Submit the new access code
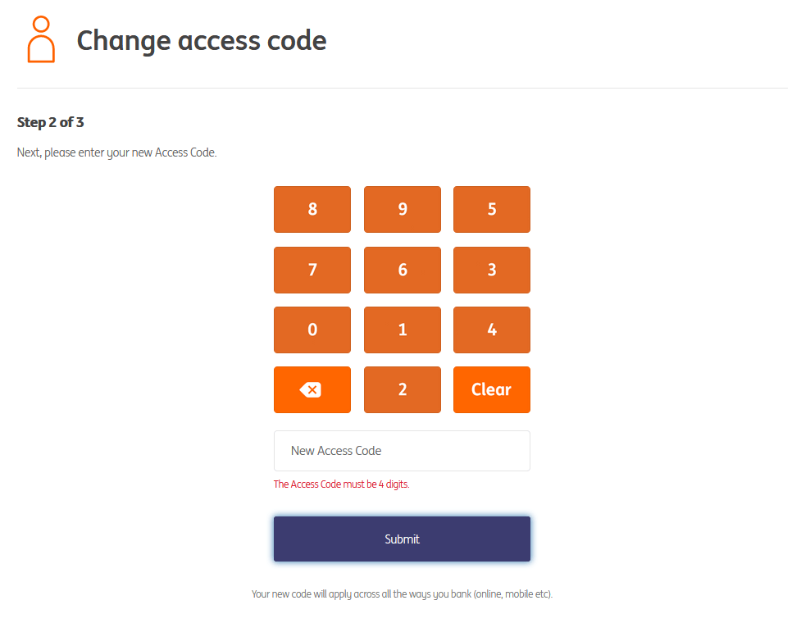The width and height of the screenshot is (810, 623). click(x=402, y=539)
